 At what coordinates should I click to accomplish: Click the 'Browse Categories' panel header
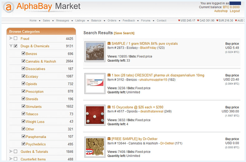[41, 31]
